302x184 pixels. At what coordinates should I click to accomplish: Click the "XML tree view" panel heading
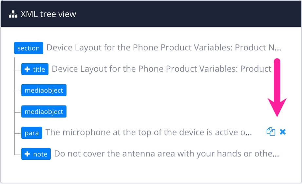coord(48,14)
